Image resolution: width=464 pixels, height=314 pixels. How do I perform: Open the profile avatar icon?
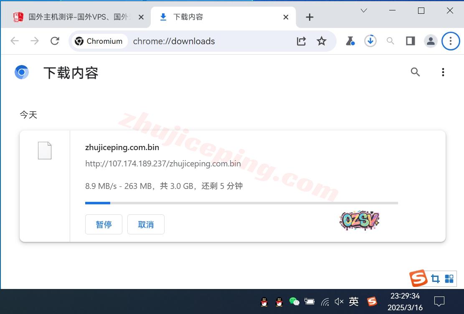point(430,41)
